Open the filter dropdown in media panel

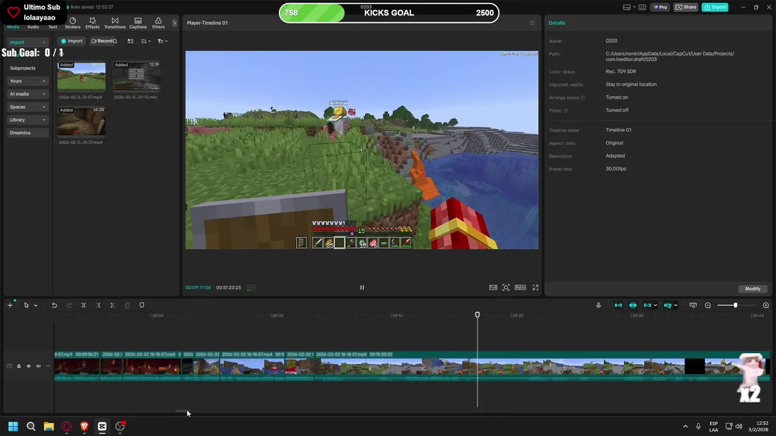click(162, 41)
